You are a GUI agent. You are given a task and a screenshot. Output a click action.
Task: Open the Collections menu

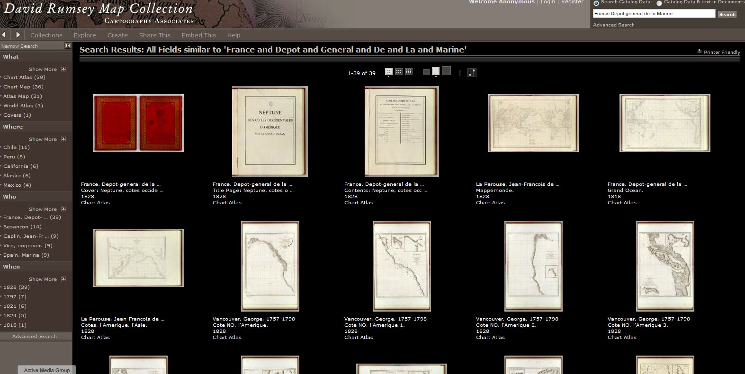tap(46, 35)
